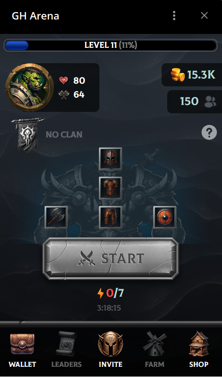Open the helmet equipment slot

pos(111,159)
